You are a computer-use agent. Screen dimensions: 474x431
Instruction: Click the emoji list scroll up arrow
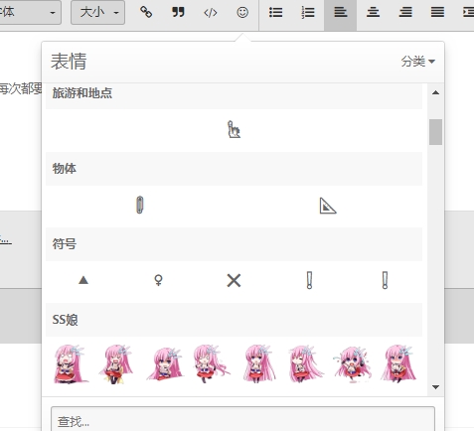(x=435, y=92)
